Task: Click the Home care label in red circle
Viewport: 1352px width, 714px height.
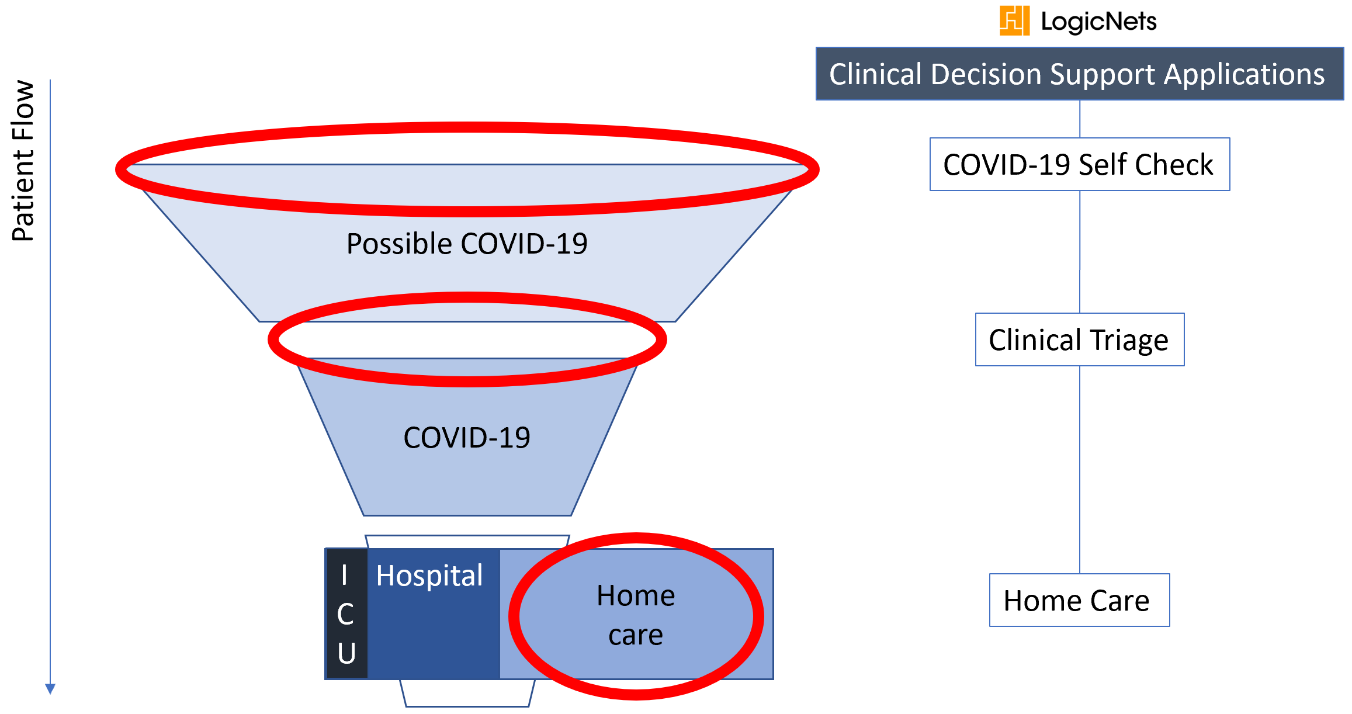Action: 636,615
